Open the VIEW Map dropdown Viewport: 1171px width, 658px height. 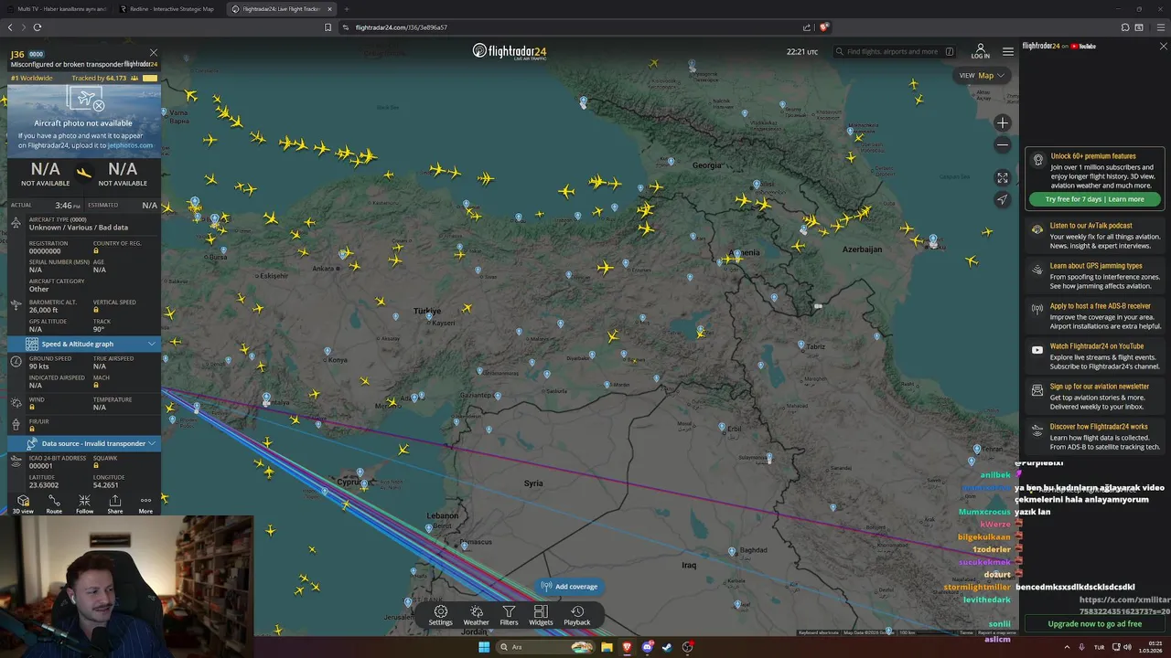[982, 75]
